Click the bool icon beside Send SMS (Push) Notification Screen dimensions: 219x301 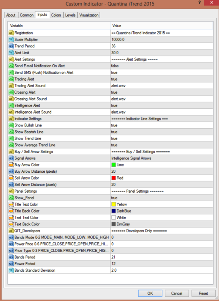(11, 73)
